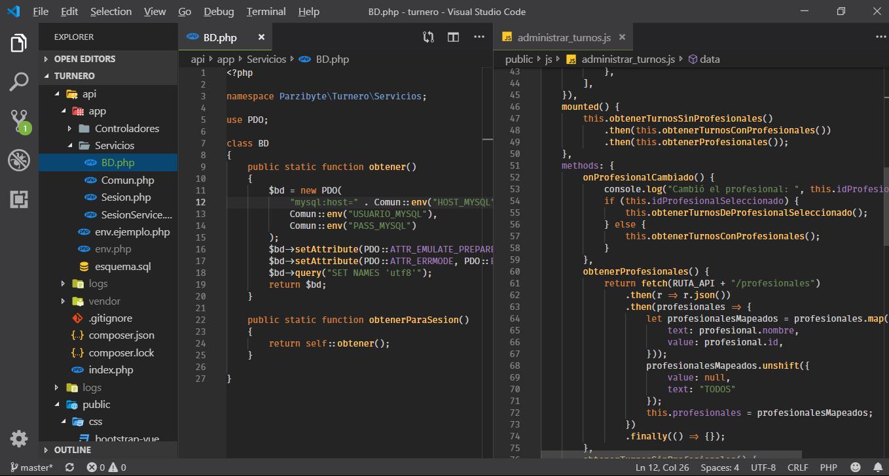Click the Open Changes compare icon
The height and width of the screenshot is (476, 889).
428,37
